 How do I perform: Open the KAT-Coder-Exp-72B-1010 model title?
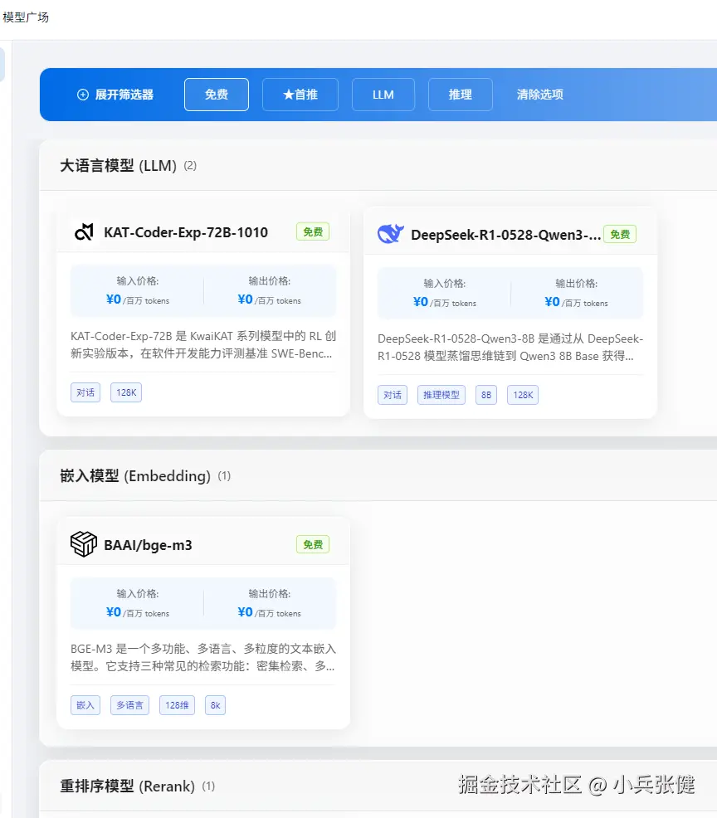point(186,232)
